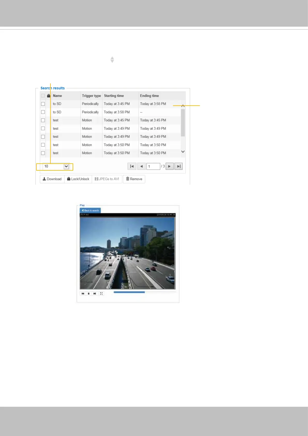Skip to next clip in player
This screenshot has height=436, width=308.
95,293
